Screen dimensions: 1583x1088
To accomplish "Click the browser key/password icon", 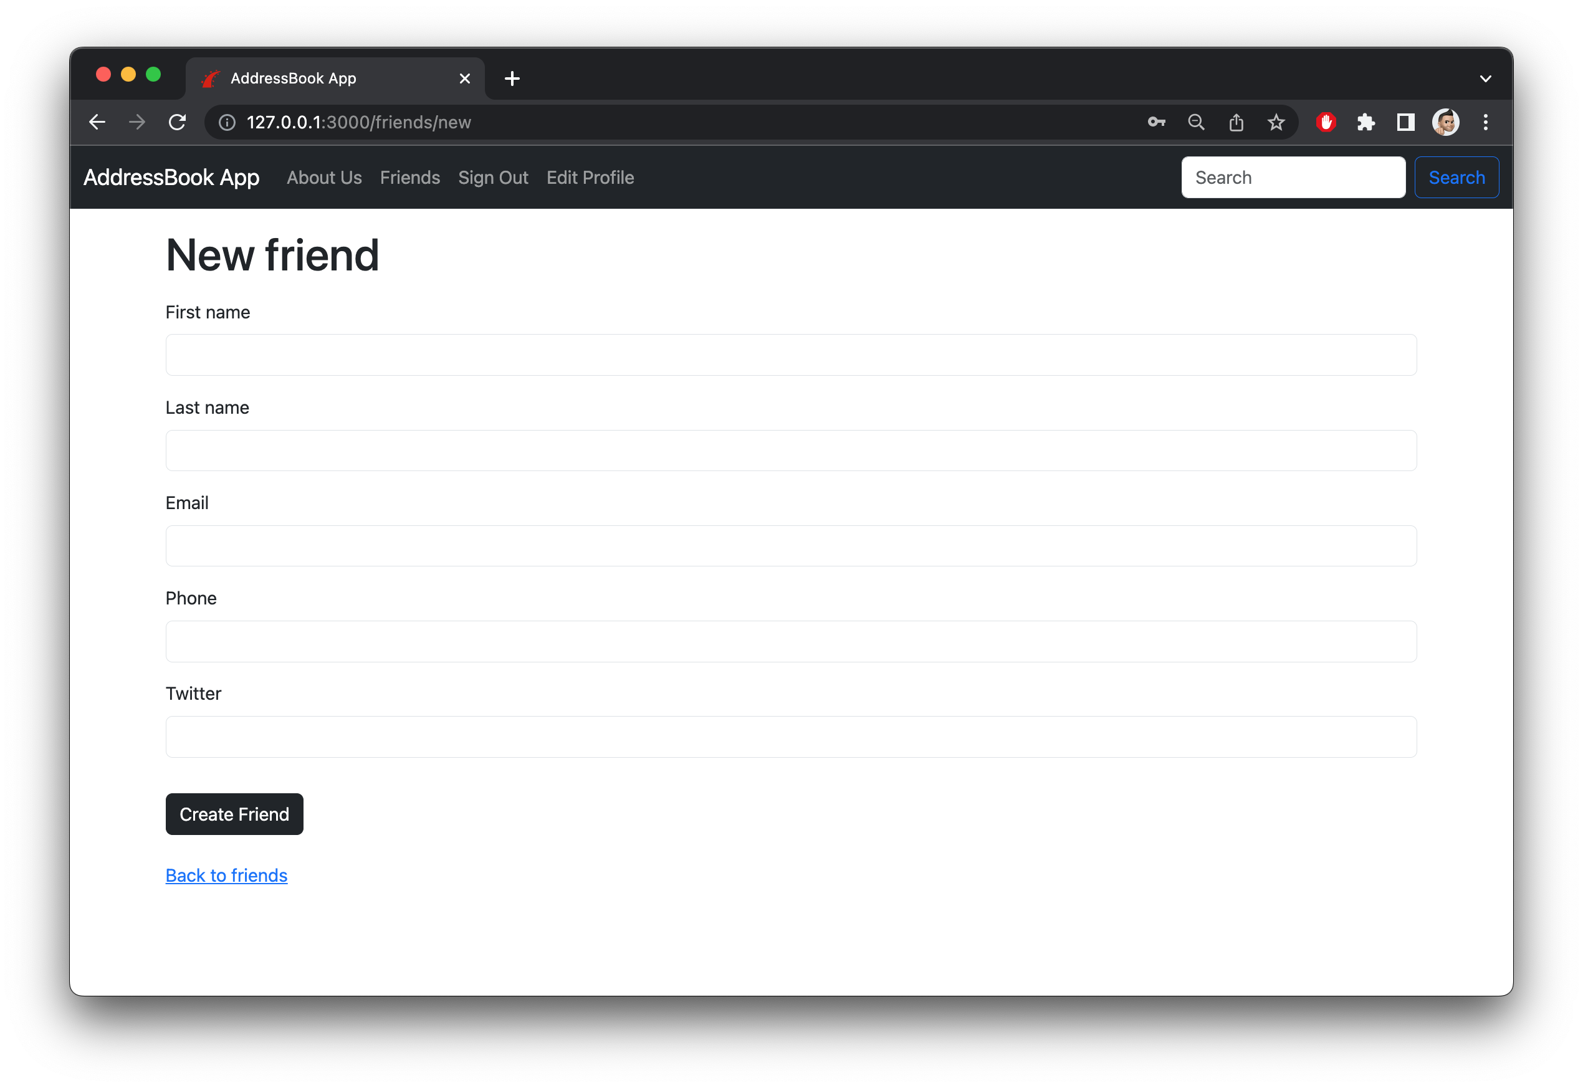I will pyautogui.click(x=1156, y=122).
